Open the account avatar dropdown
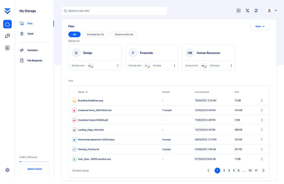 click(271, 11)
